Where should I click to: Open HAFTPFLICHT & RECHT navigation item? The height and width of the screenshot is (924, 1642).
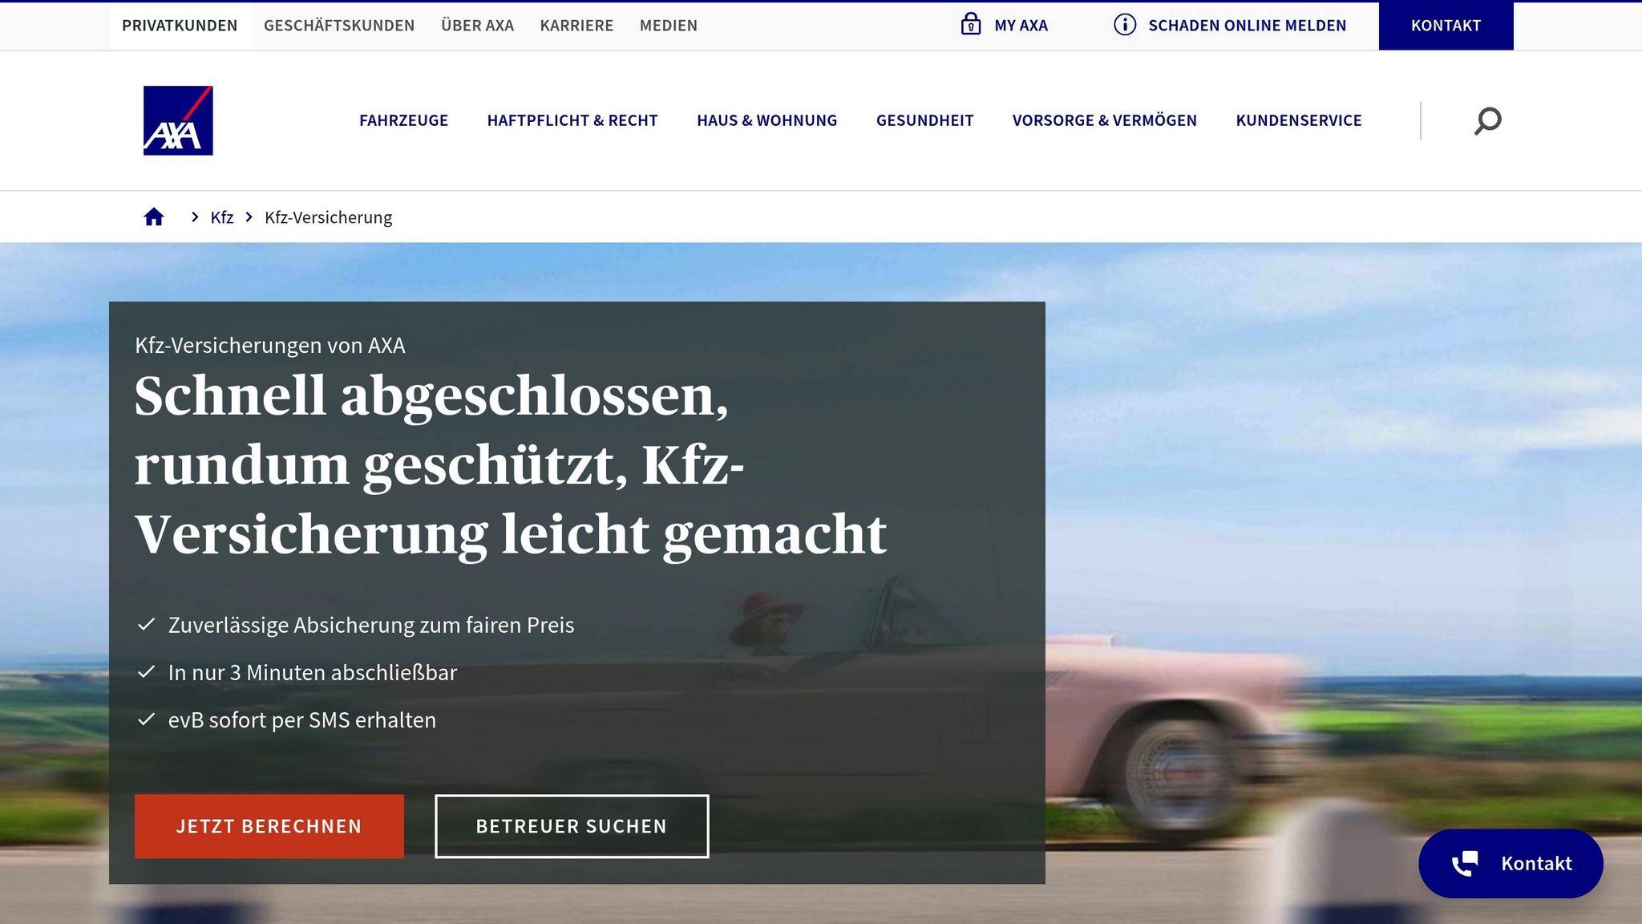pos(572,120)
